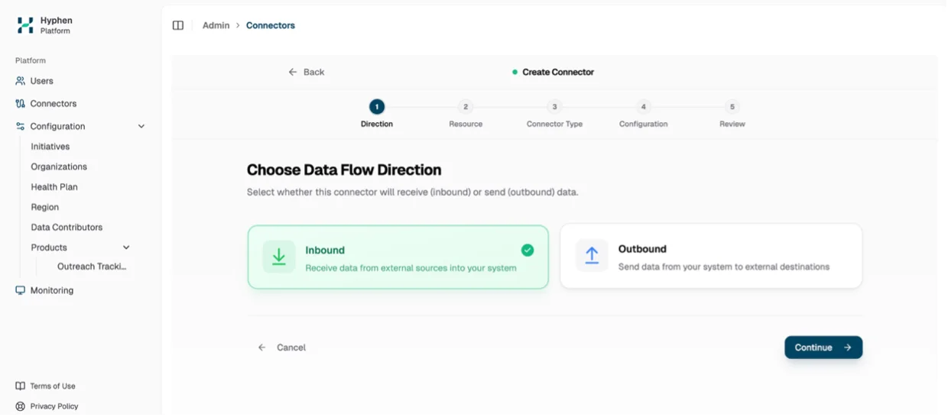Image resolution: width=948 pixels, height=417 pixels.
Task: Open Health Plan settings
Action: 54,187
